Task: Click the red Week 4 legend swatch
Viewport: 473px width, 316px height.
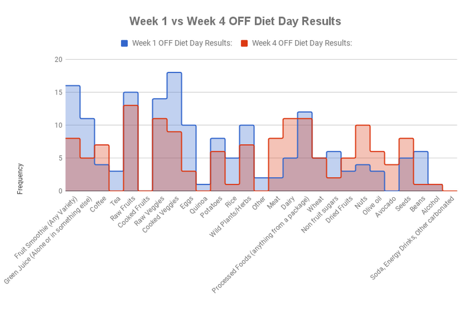Action: click(x=244, y=43)
